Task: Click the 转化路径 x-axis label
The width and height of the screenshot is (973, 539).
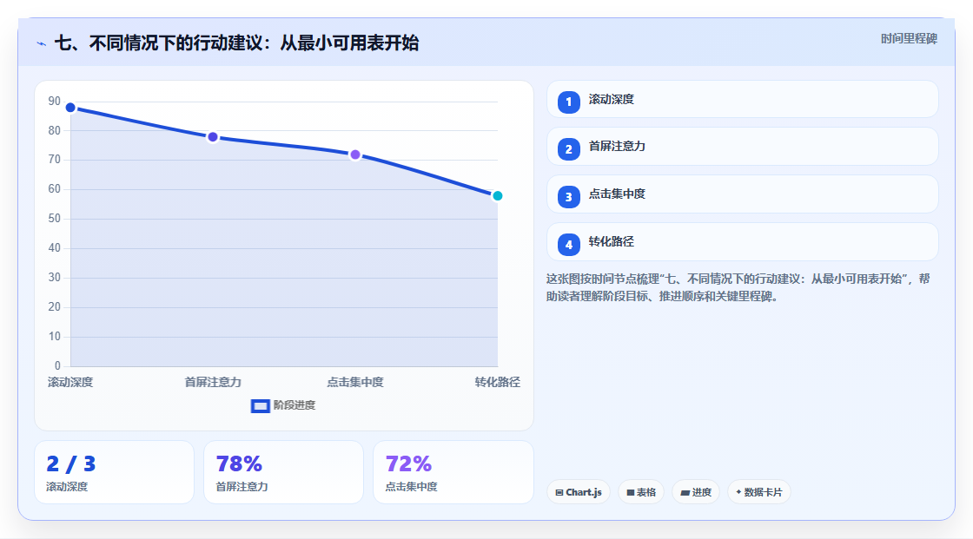Action: click(x=497, y=383)
